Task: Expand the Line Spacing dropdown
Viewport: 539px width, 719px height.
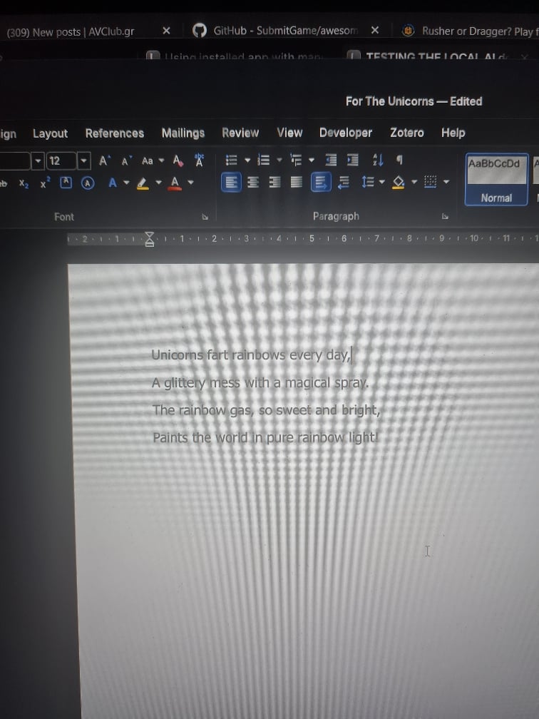Action: point(382,182)
